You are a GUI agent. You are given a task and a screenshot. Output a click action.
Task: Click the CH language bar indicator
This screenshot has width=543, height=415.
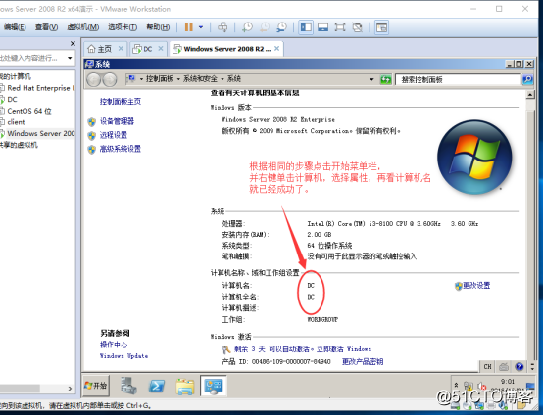487,366
